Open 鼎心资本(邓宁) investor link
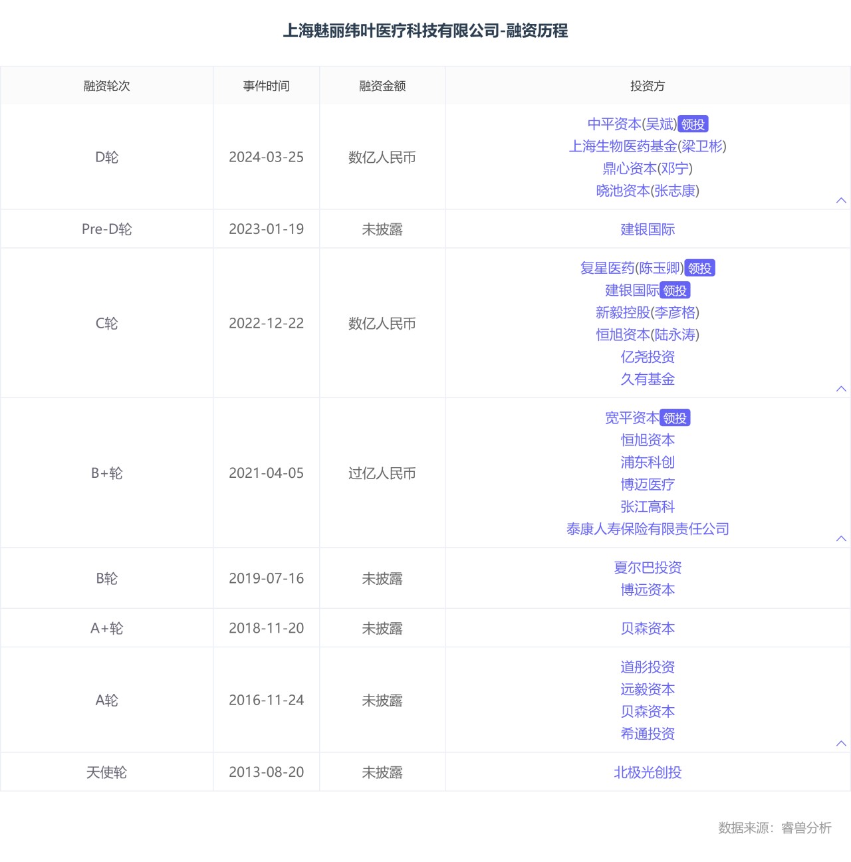Viewport: 851px width, 862px height. pyautogui.click(x=648, y=169)
